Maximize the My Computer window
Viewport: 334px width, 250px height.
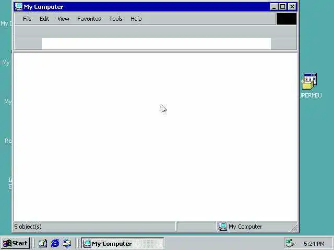click(x=282, y=7)
